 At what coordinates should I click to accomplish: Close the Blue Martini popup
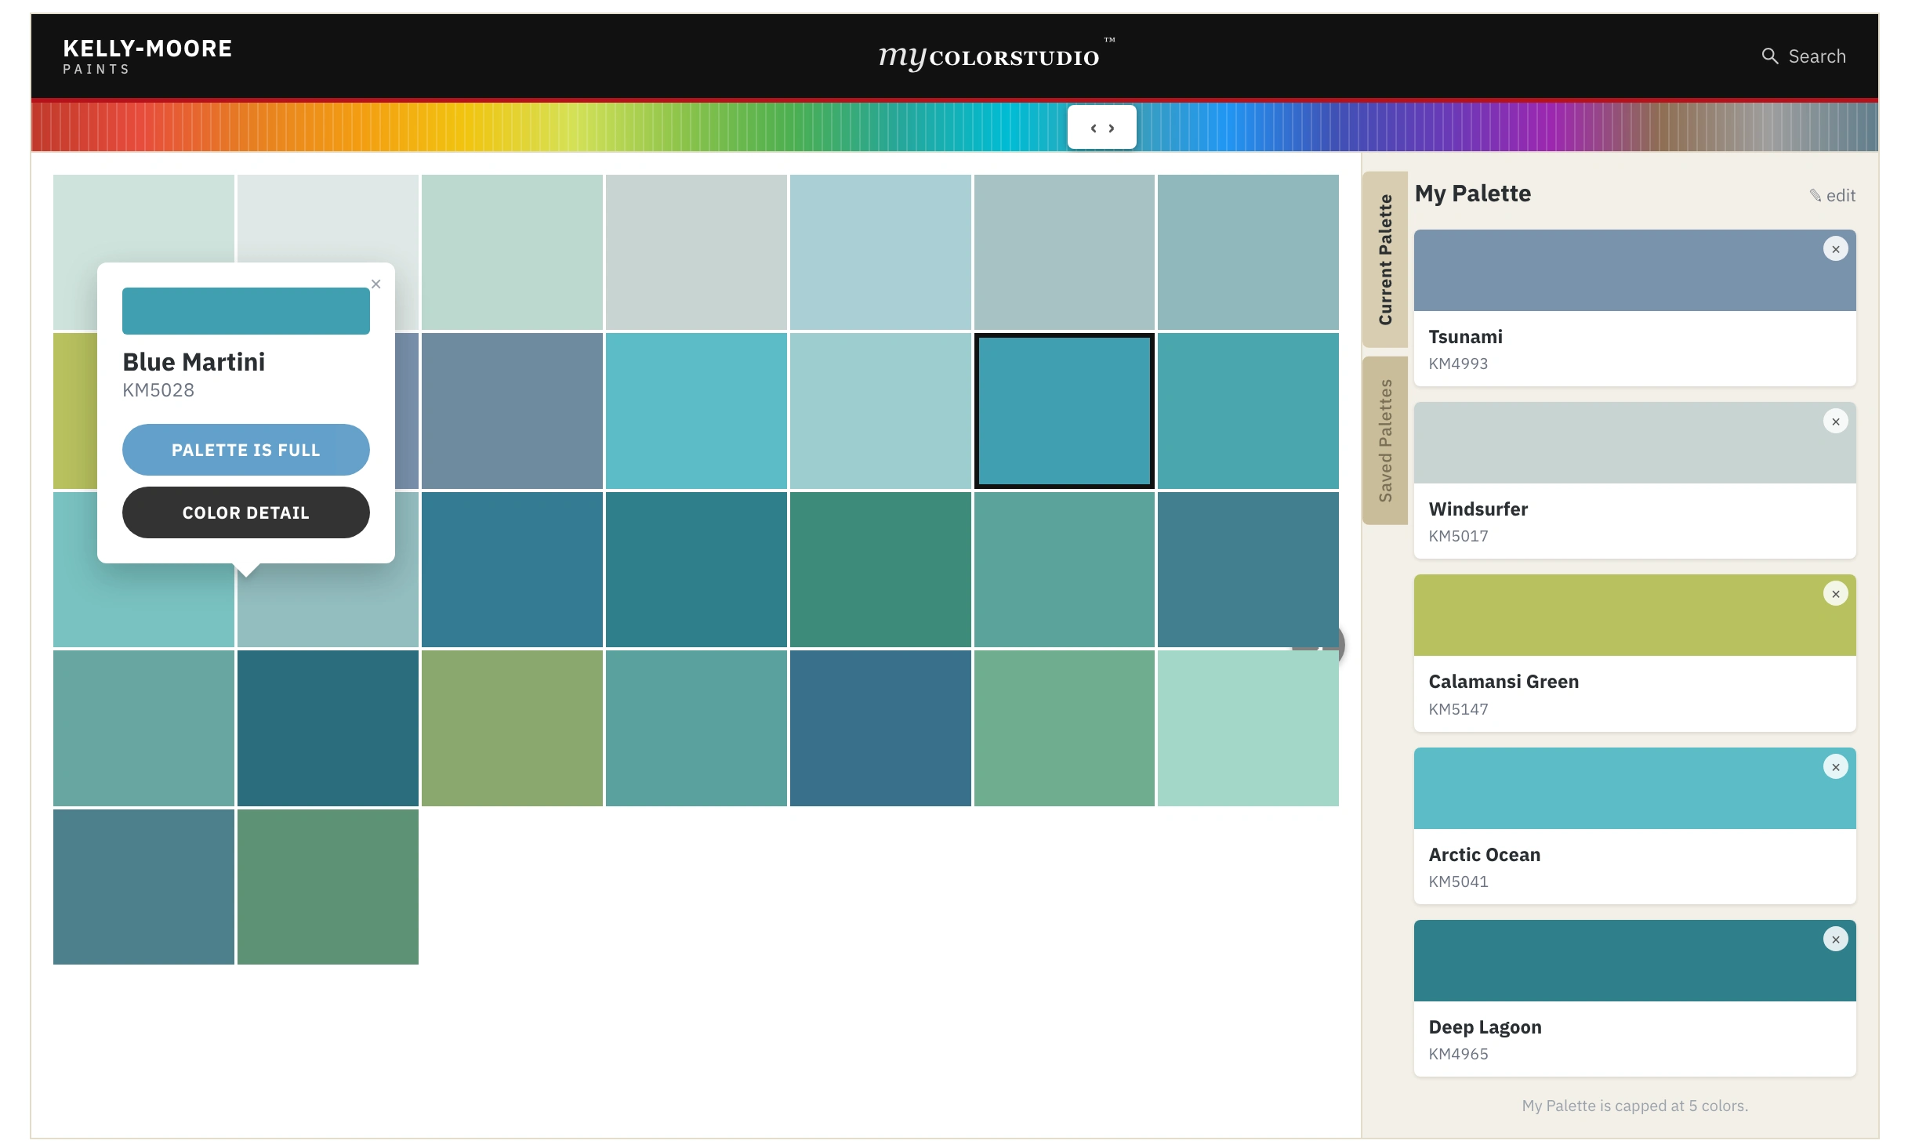click(375, 284)
